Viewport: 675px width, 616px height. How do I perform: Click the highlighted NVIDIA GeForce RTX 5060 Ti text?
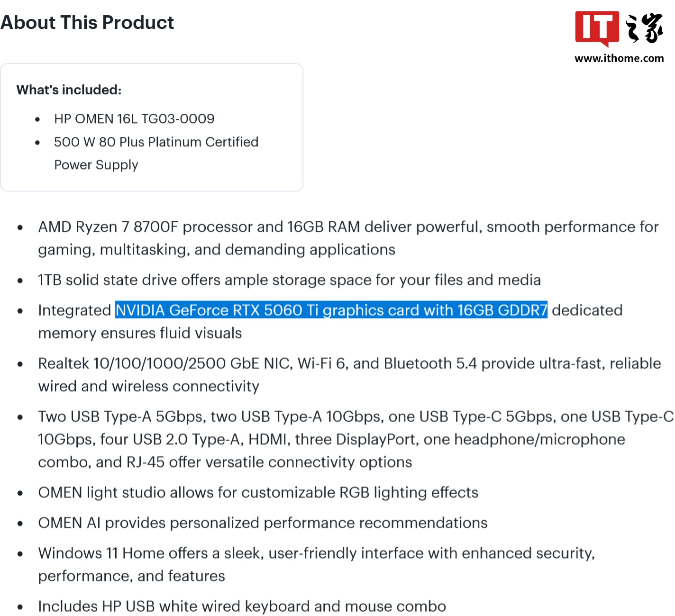pos(331,310)
